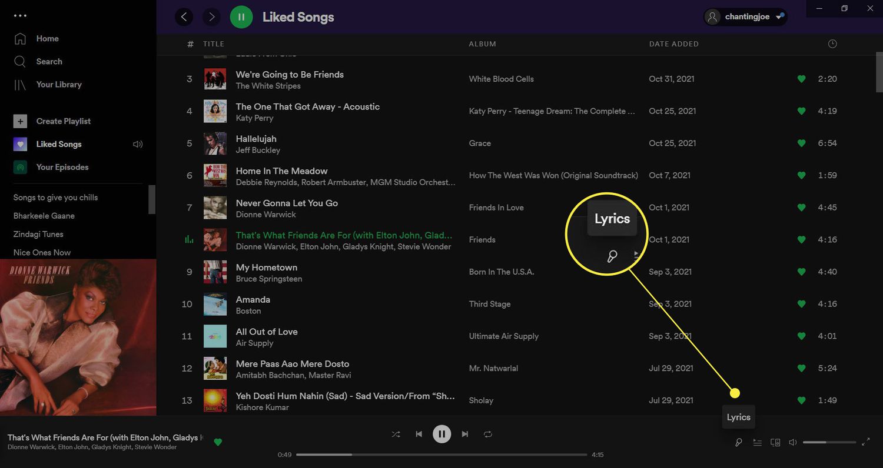Unlike Mere Paas Aao Mere Dosto
The width and height of the screenshot is (883, 468).
[801, 368]
